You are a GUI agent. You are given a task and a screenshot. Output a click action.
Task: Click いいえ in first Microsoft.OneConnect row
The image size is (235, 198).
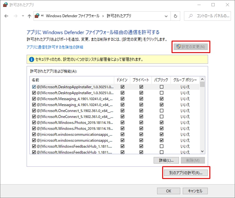point(185,111)
